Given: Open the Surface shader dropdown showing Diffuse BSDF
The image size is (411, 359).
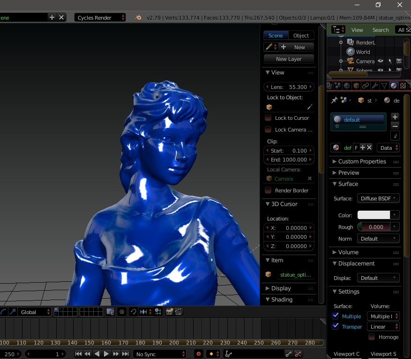Looking at the screenshot, I should point(378,198).
